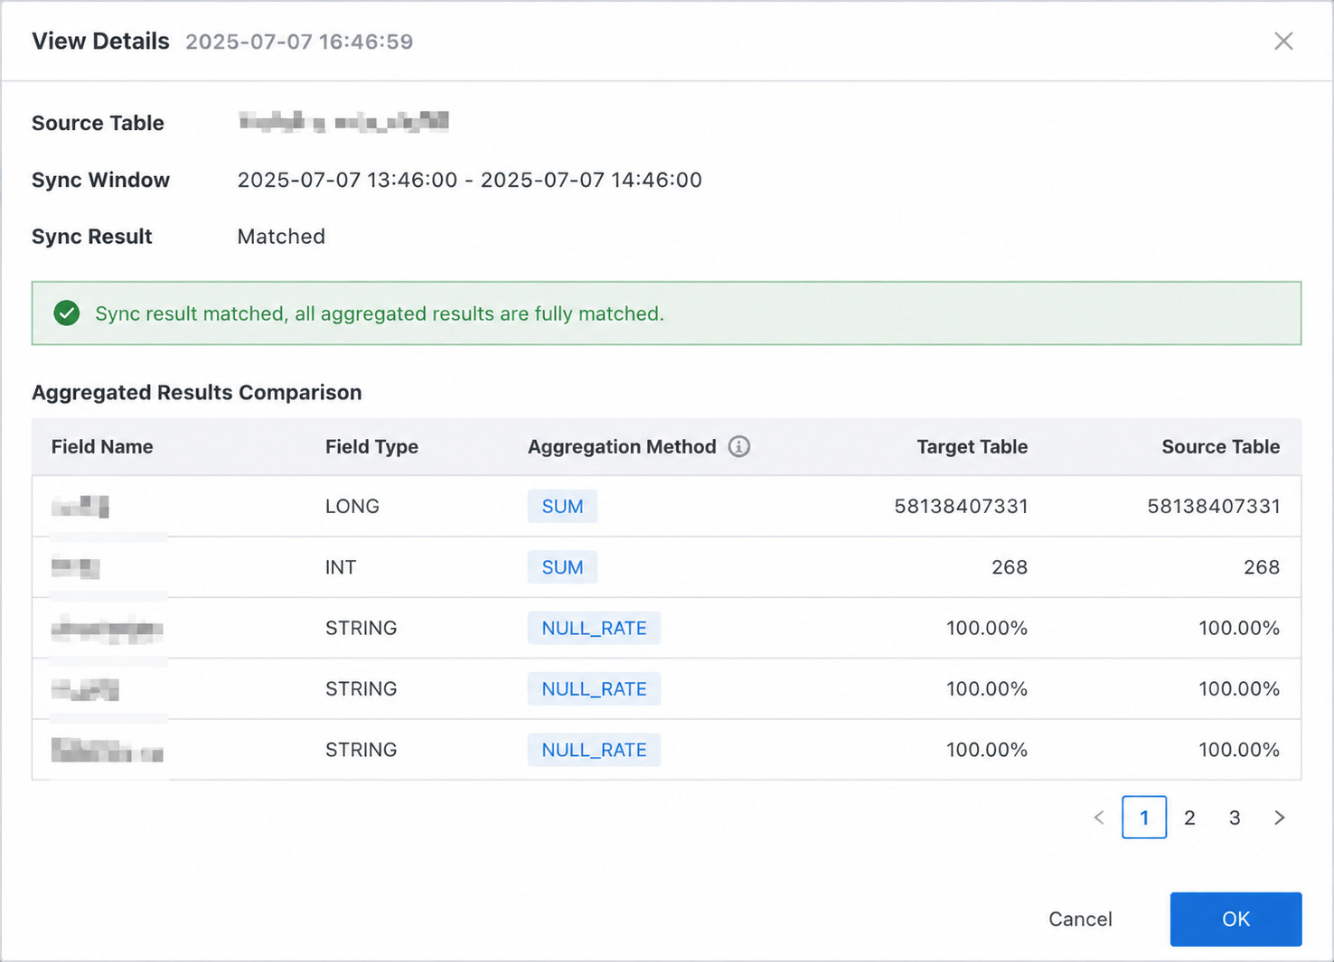Click the Sync Window label

pyautogui.click(x=100, y=180)
